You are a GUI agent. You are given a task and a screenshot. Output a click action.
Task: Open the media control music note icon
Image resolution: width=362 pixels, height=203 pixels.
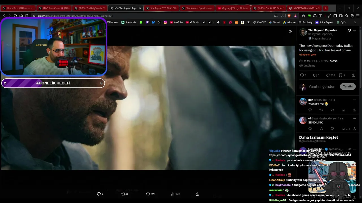coord(329,16)
